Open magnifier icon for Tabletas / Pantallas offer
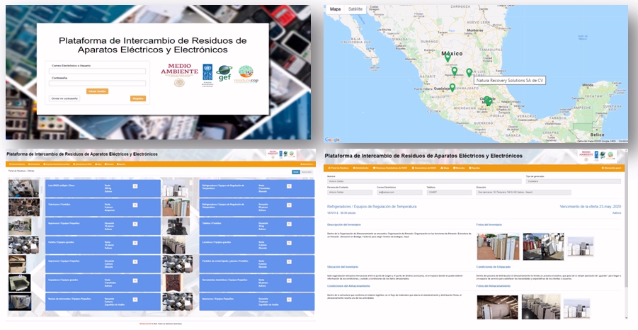This screenshot has width=638, height=330. tap(289, 224)
